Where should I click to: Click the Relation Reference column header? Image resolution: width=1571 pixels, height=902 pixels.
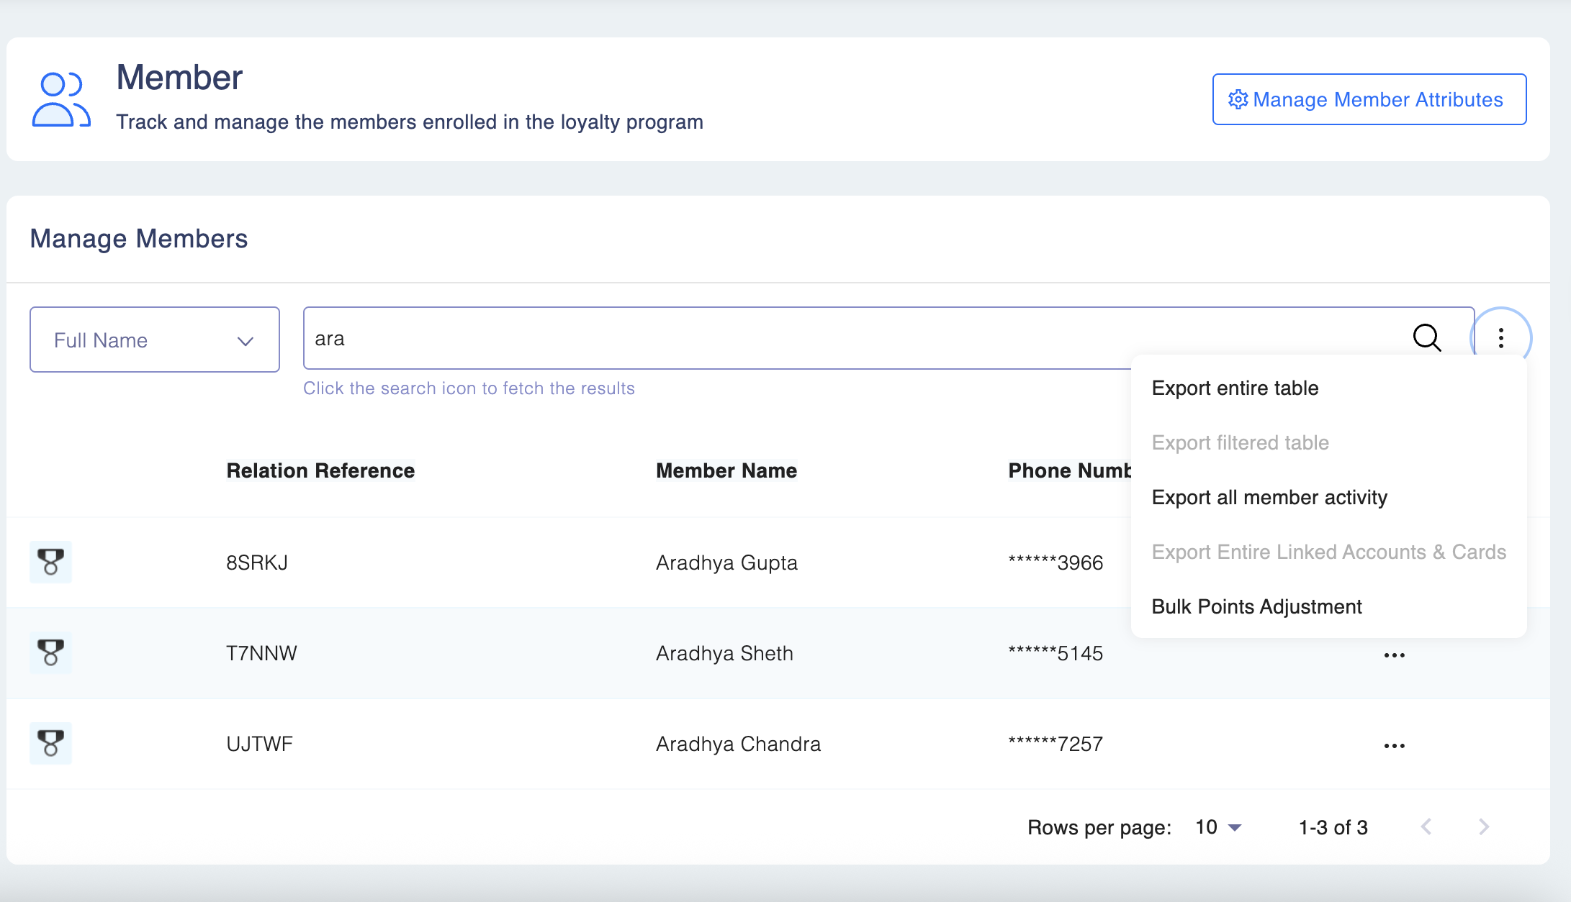tap(320, 470)
